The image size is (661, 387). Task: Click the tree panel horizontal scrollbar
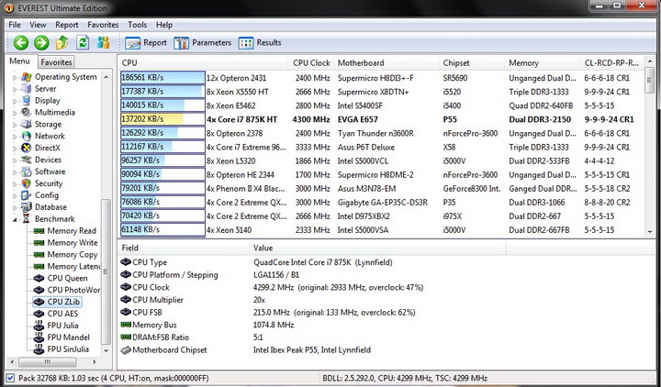pos(47,361)
